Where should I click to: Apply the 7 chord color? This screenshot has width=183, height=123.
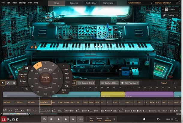tap(63, 65)
